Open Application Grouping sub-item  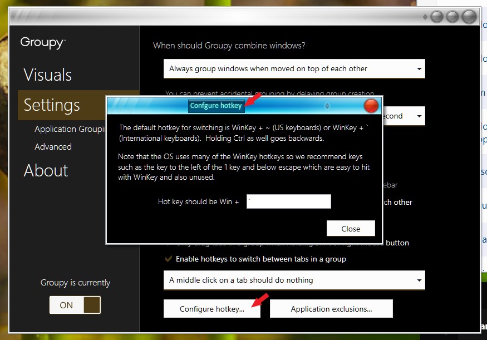point(70,129)
